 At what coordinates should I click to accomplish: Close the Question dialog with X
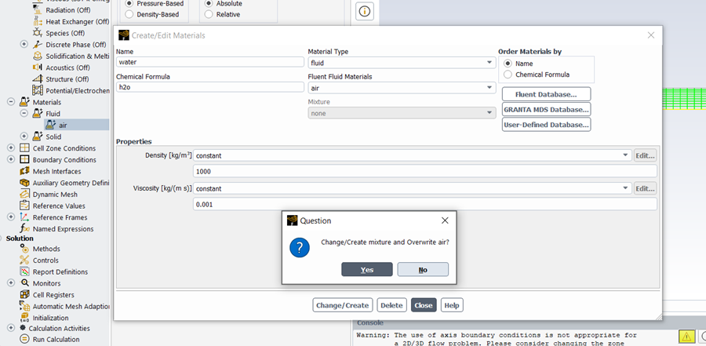click(445, 220)
